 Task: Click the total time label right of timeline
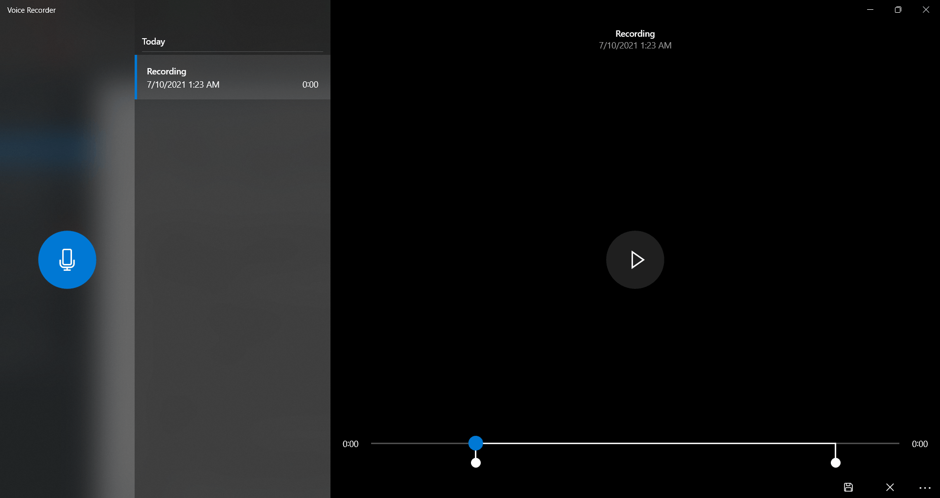click(920, 444)
